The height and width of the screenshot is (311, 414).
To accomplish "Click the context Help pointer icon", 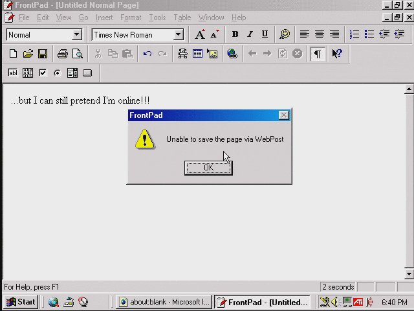I will tap(337, 54).
